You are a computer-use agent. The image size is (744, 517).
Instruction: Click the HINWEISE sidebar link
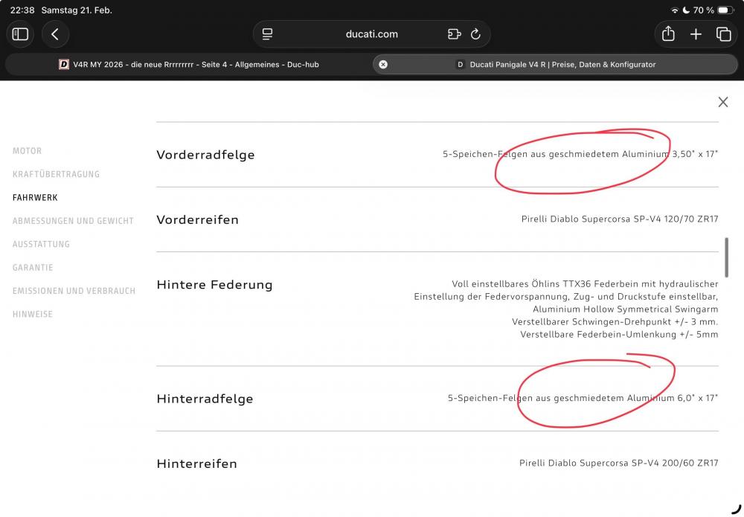(x=33, y=315)
